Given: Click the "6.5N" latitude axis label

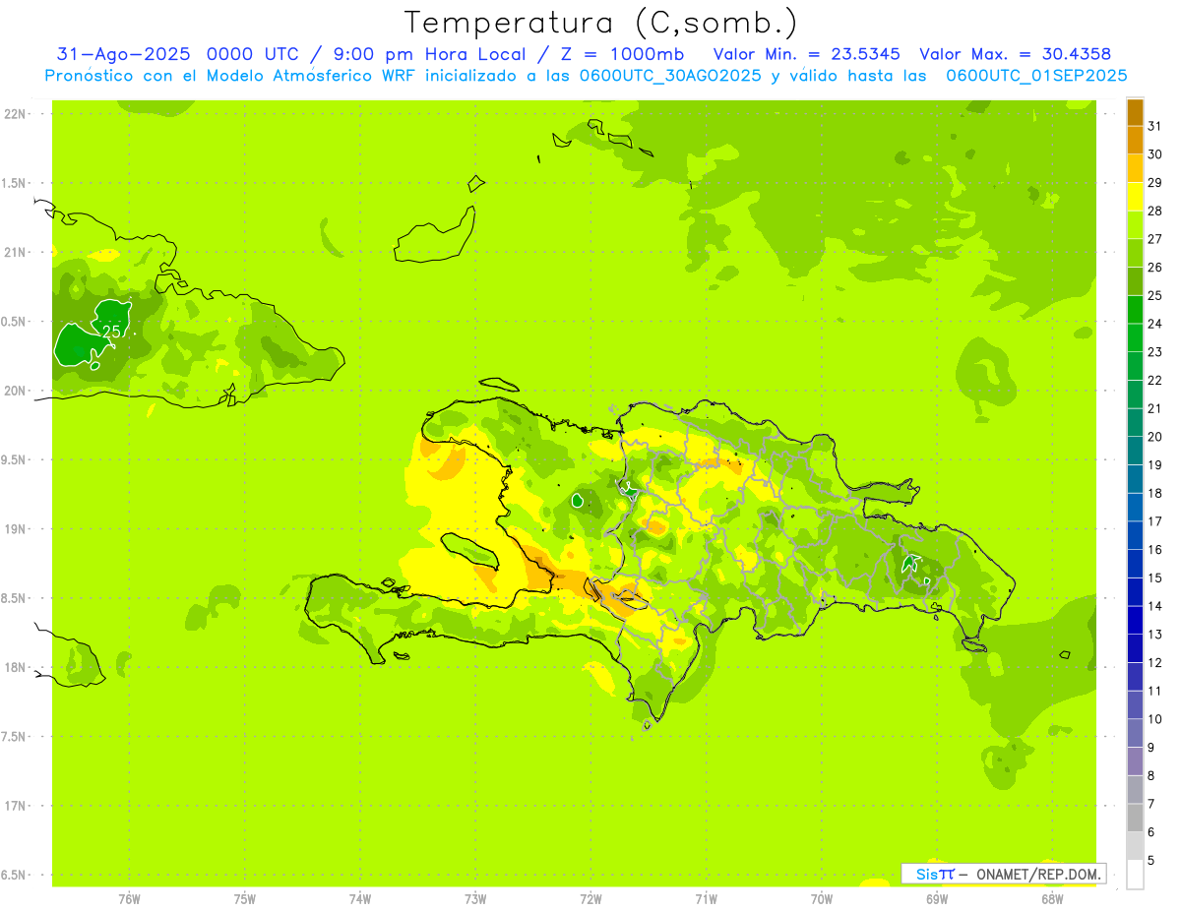Looking at the screenshot, I should point(15,875).
